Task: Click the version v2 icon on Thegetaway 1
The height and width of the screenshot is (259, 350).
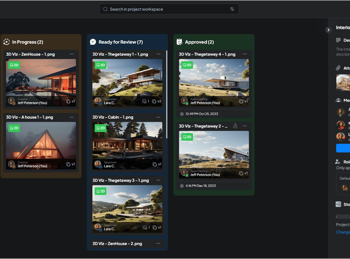Action: coord(154,101)
